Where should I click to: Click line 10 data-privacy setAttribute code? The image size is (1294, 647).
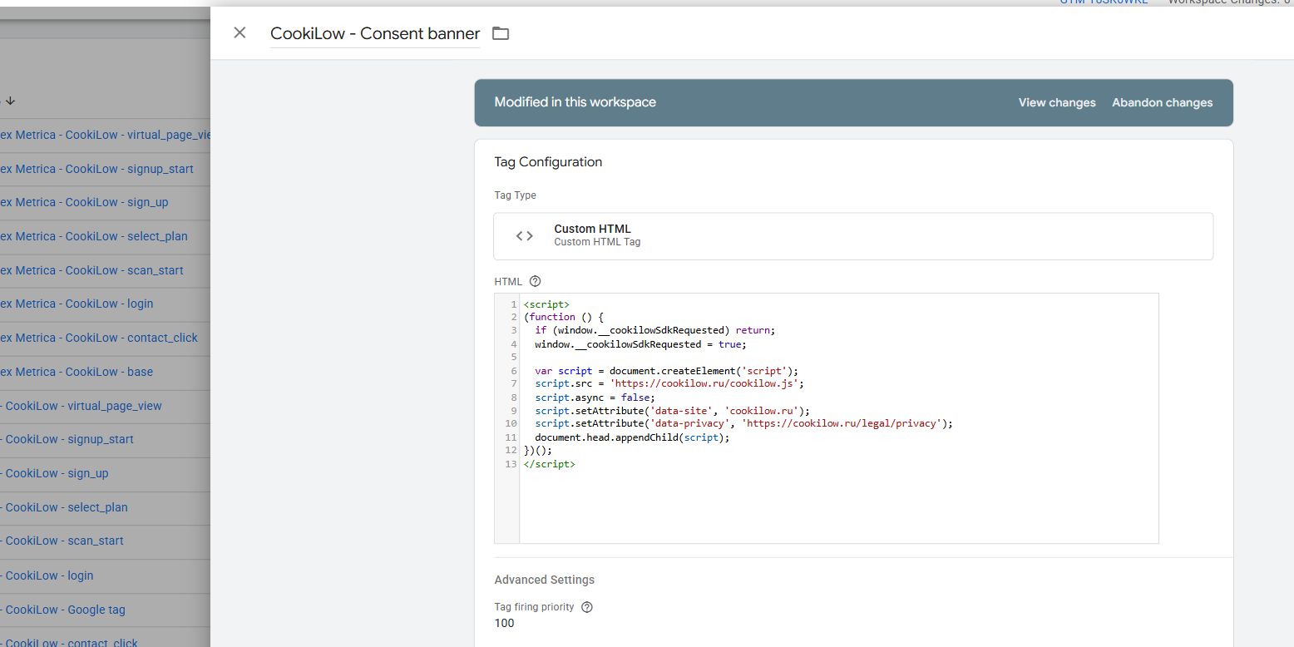tap(743, 423)
